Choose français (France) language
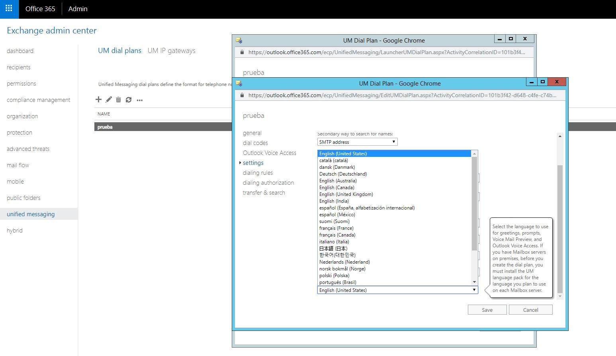 pyautogui.click(x=394, y=228)
